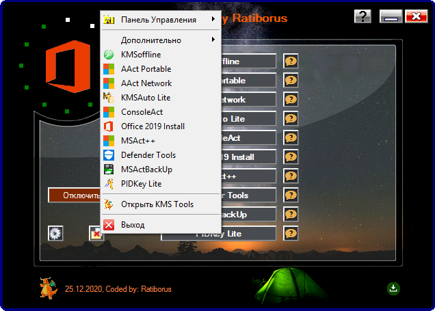Click the Office 2019 Install icon
Viewport: 435px width, 311px height.
108,126
